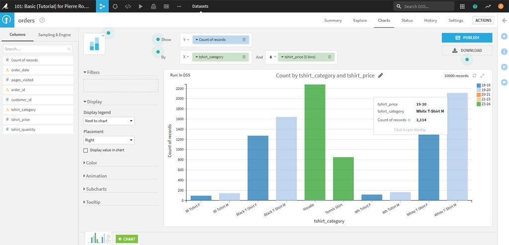Open the user profile avatar
Image resolution: width=509 pixels, height=245 pixels.
[500, 6]
